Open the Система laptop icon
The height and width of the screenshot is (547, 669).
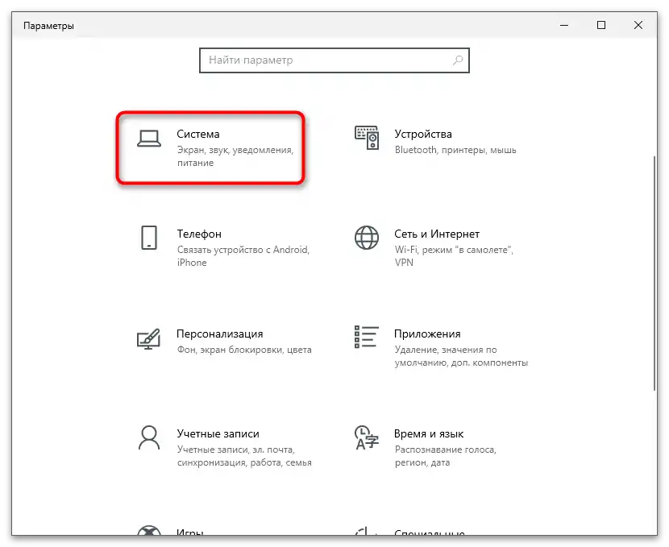149,139
